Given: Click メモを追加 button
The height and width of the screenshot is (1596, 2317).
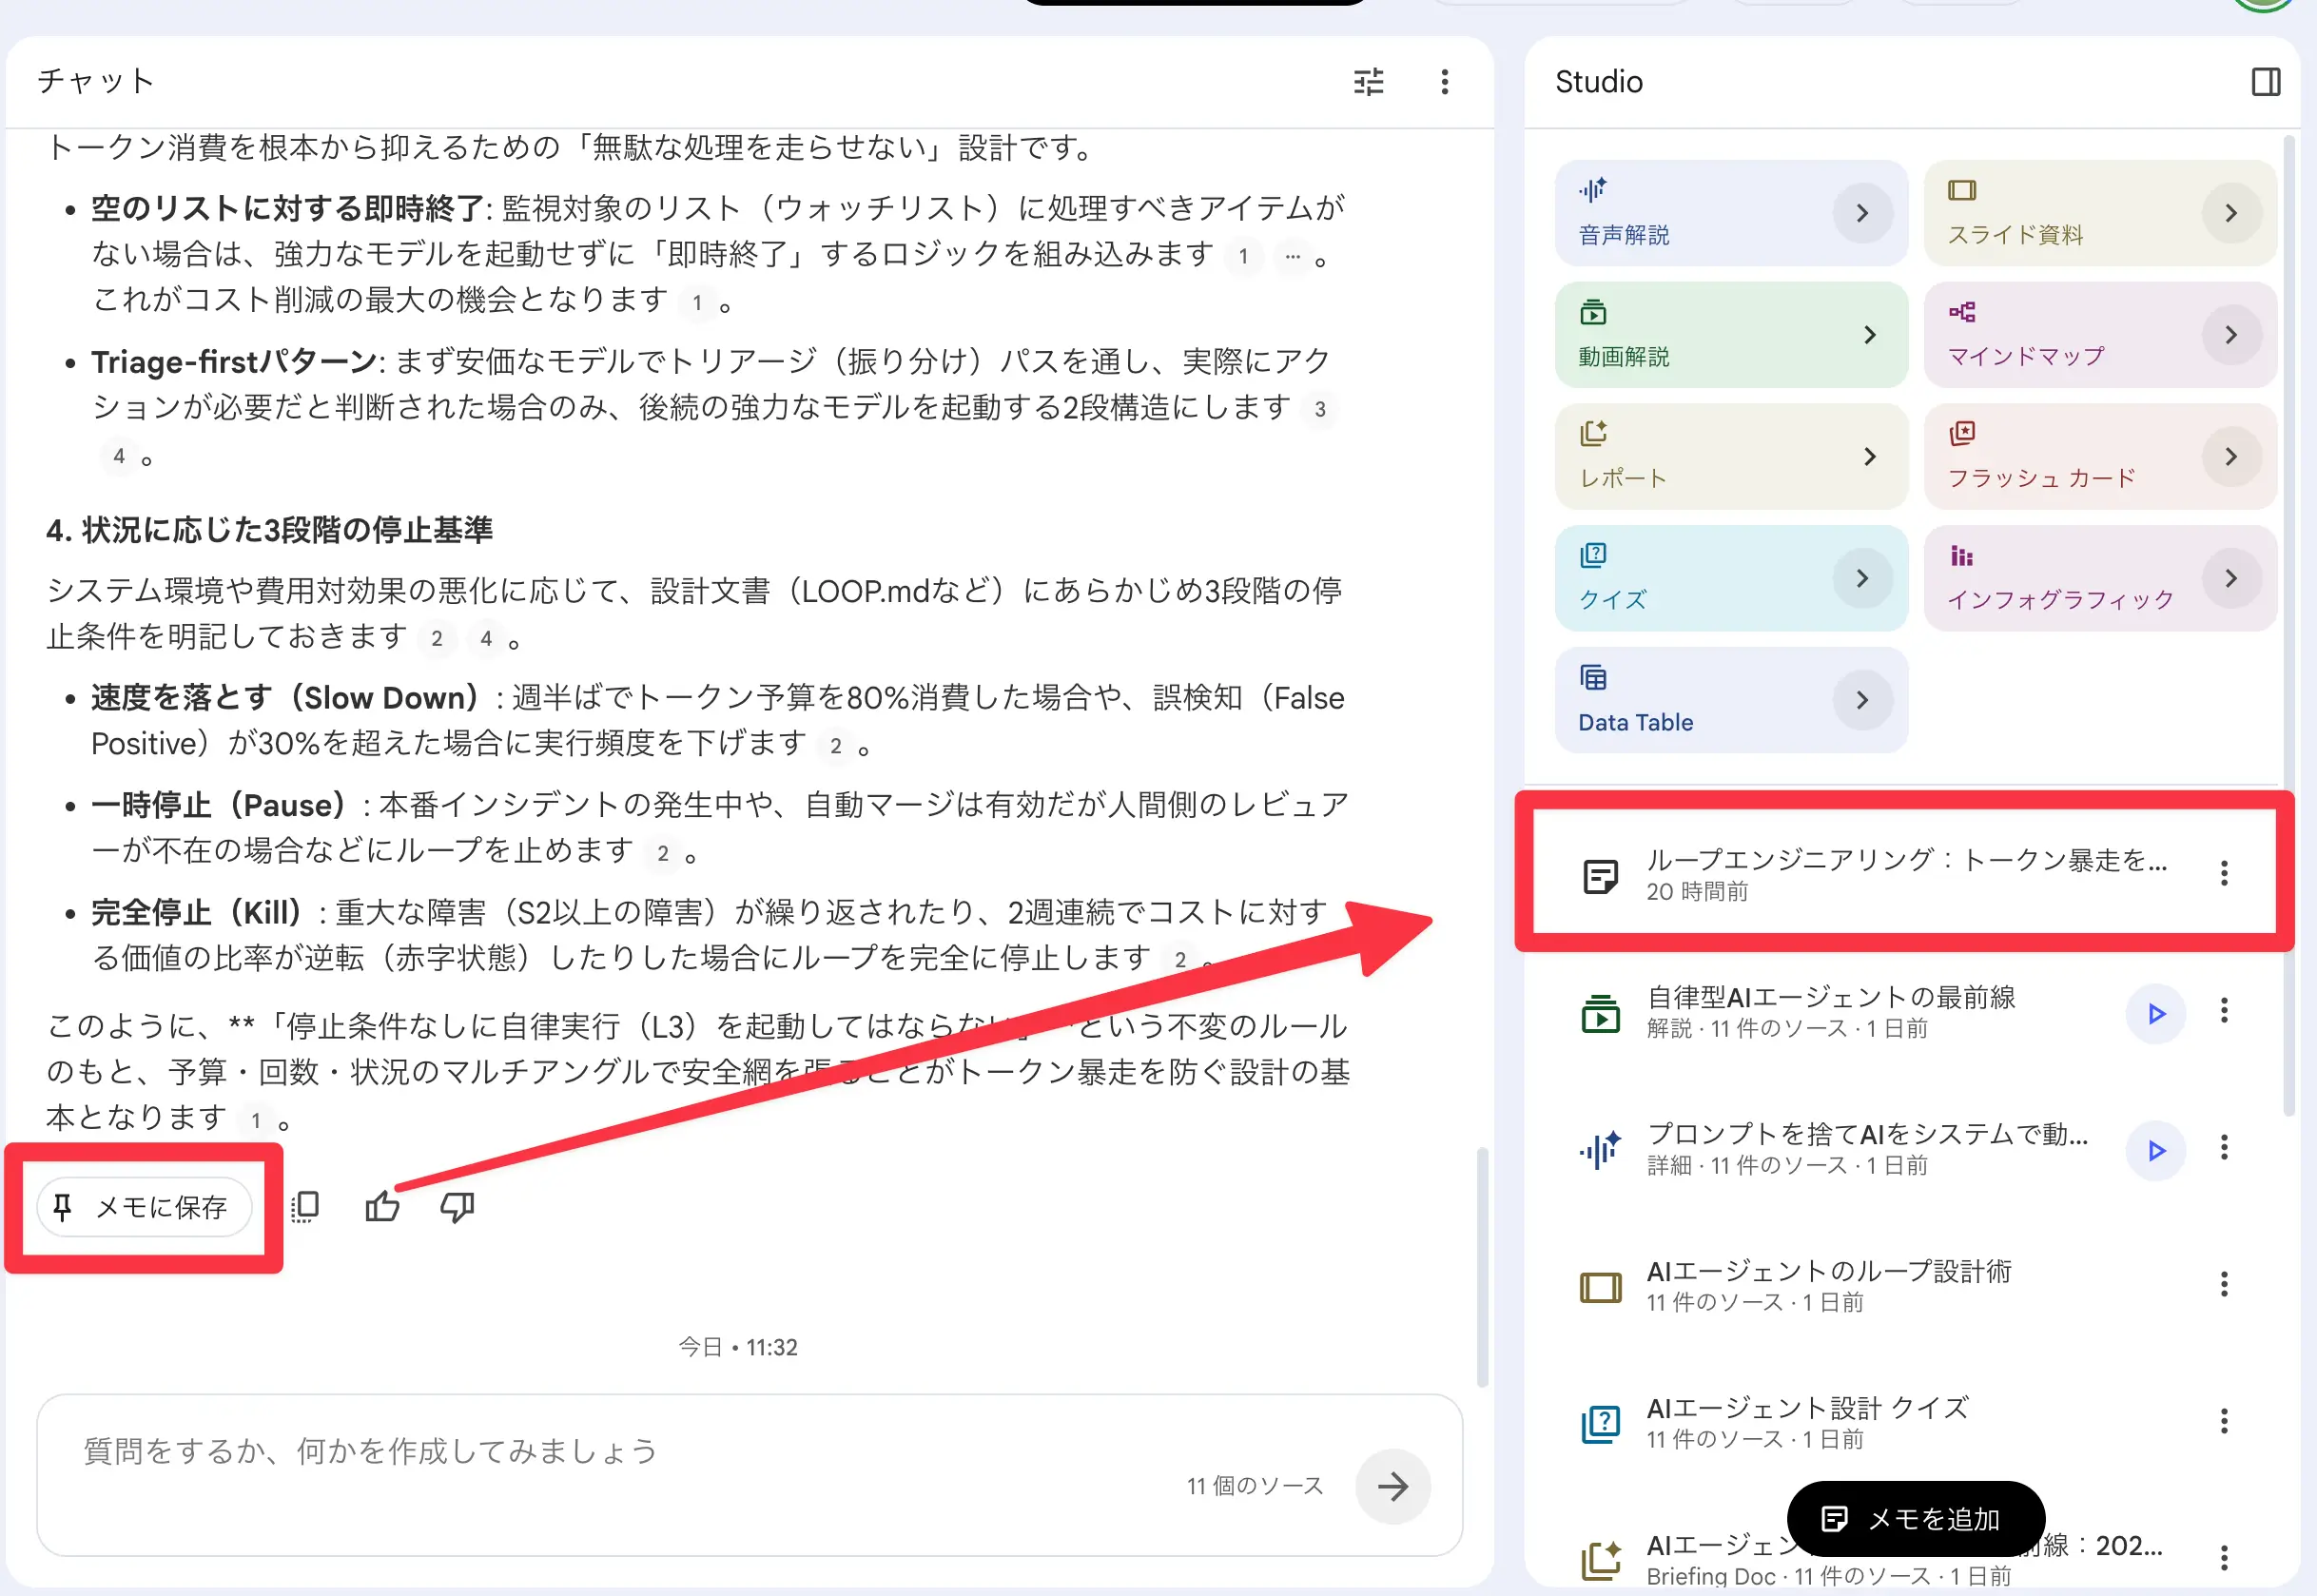Looking at the screenshot, I should (1915, 1520).
